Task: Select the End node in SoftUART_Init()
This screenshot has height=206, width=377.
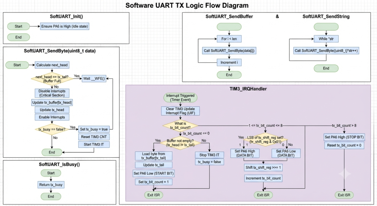Action: point(18,37)
